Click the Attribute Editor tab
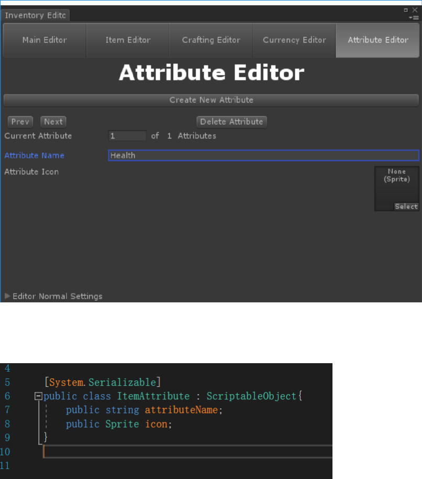This screenshot has height=479, width=422. point(377,40)
